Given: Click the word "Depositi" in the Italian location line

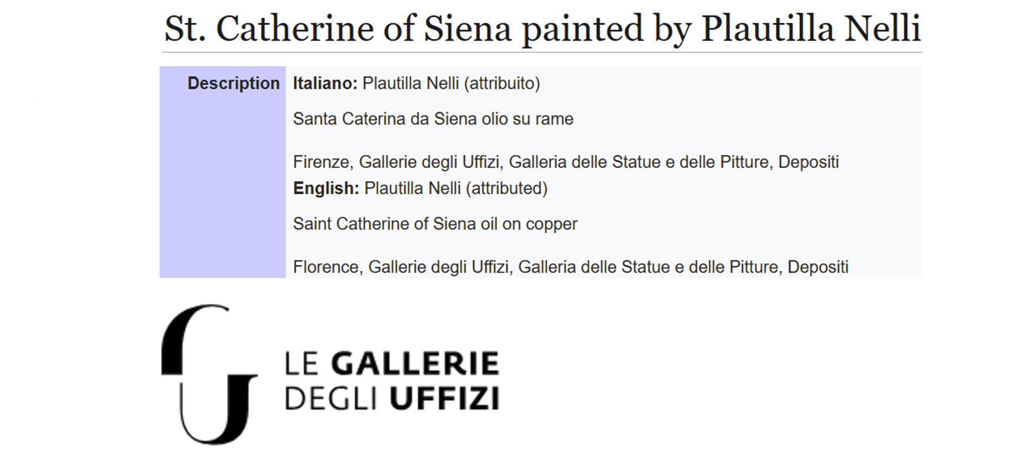Looking at the screenshot, I should [x=808, y=162].
